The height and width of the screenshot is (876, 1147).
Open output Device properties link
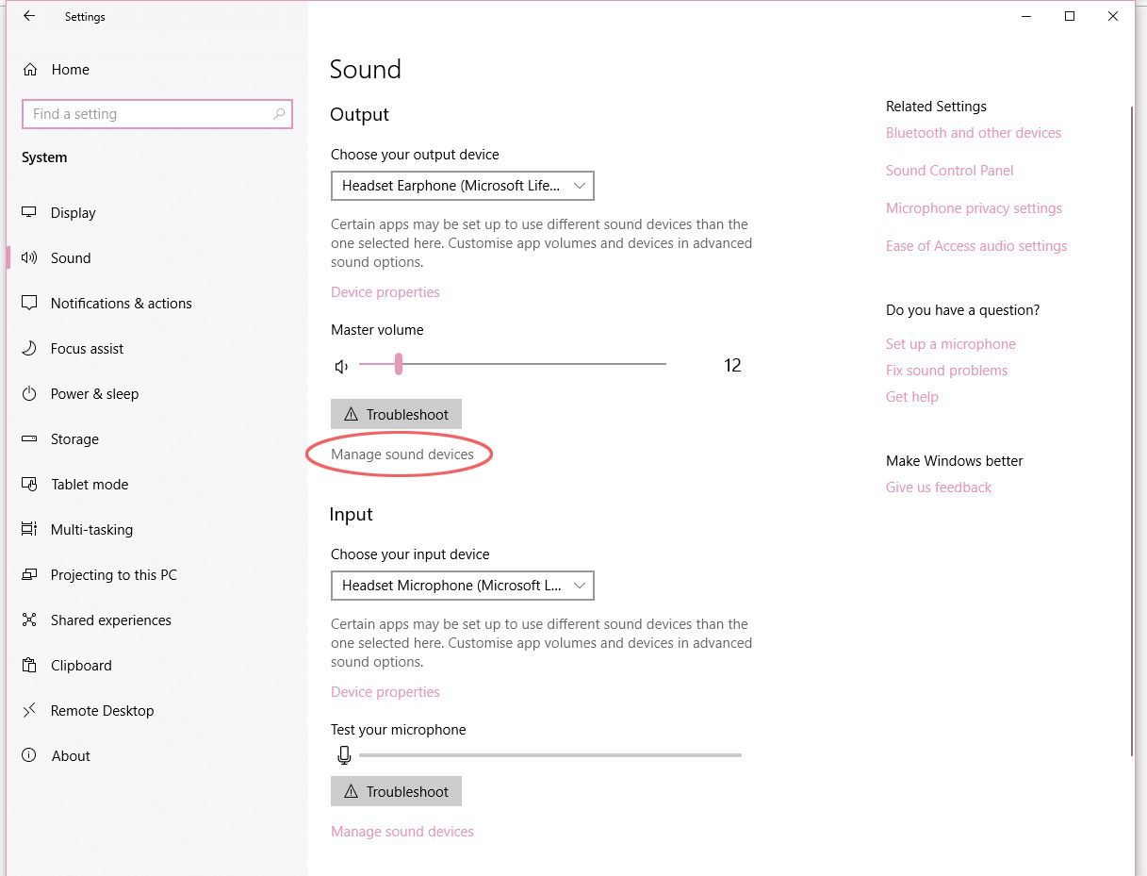pos(385,292)
